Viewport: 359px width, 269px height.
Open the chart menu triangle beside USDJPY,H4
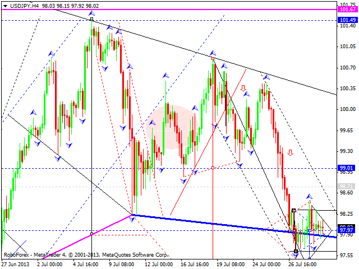pos(5,6)
